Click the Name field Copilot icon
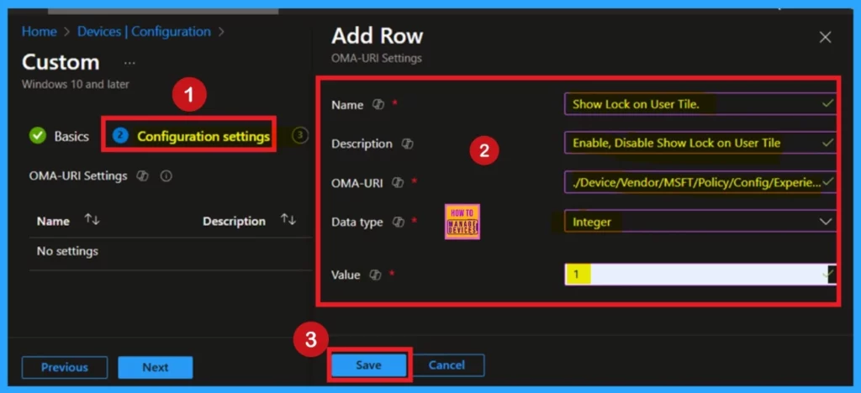This screenshot has height=393, width=861. [378, 105]
